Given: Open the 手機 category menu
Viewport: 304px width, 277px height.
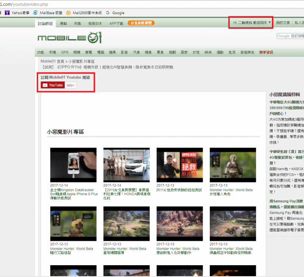Looking at the screenshot, I should pos(52,52).
